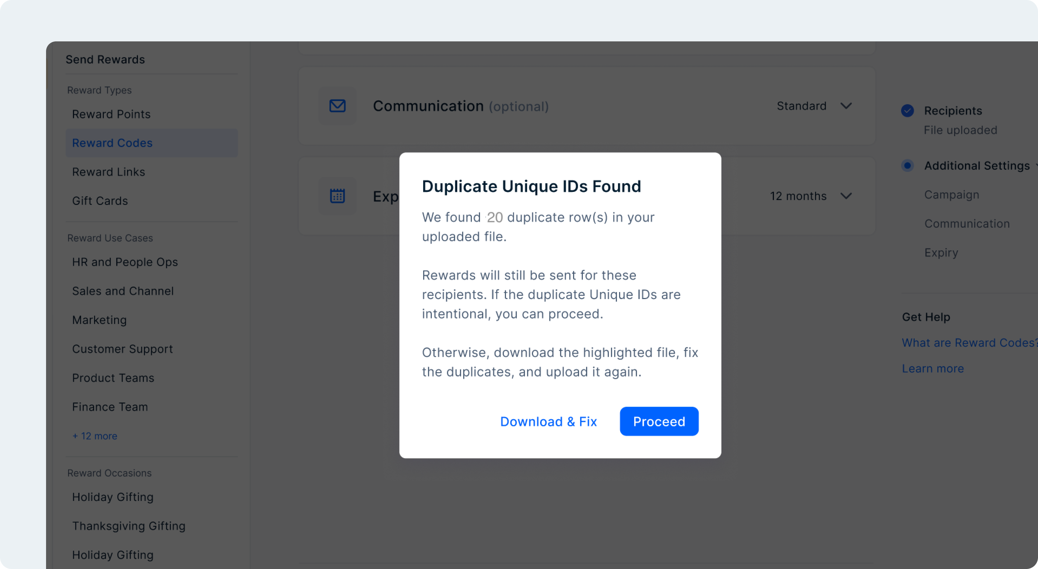The height and width of the screenshot is (569, 1038).
Task: Jump to Campaign step in right panel
Action: point(951,195)
